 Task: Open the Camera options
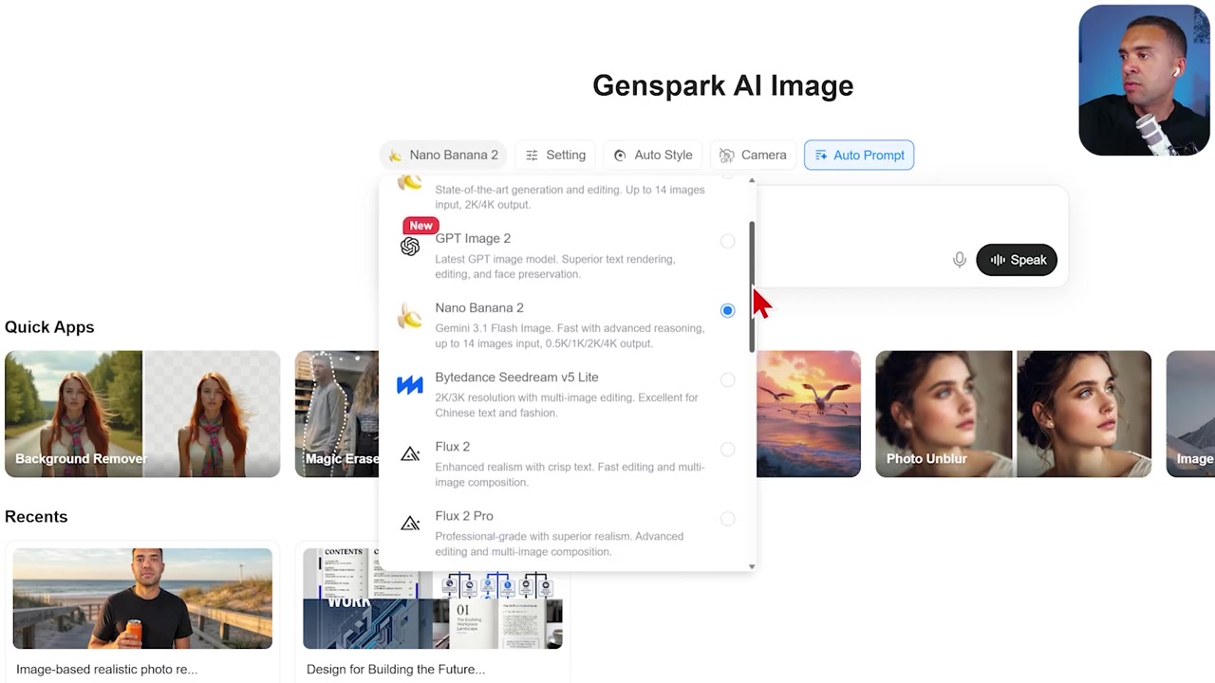(753, 155)
